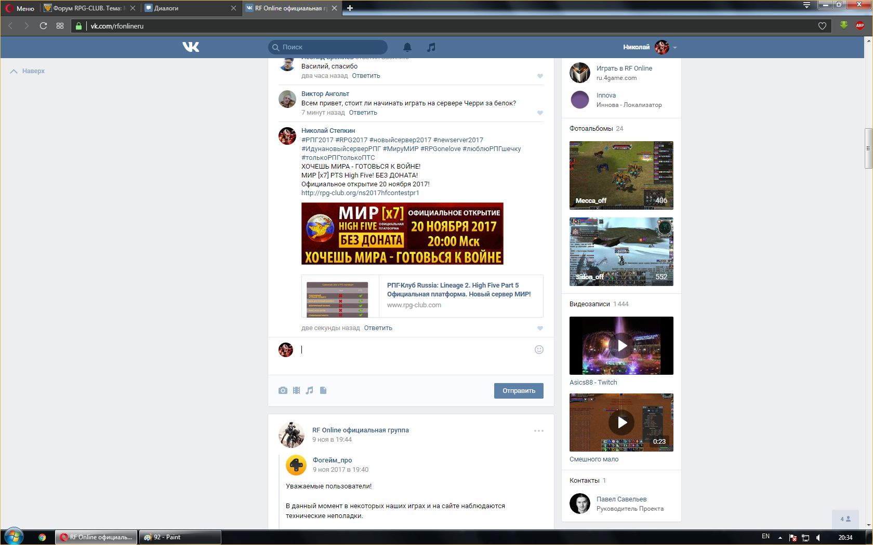
Task: Click hashtag #толькоРПГтолькоПТС
Action: point(338,158)
